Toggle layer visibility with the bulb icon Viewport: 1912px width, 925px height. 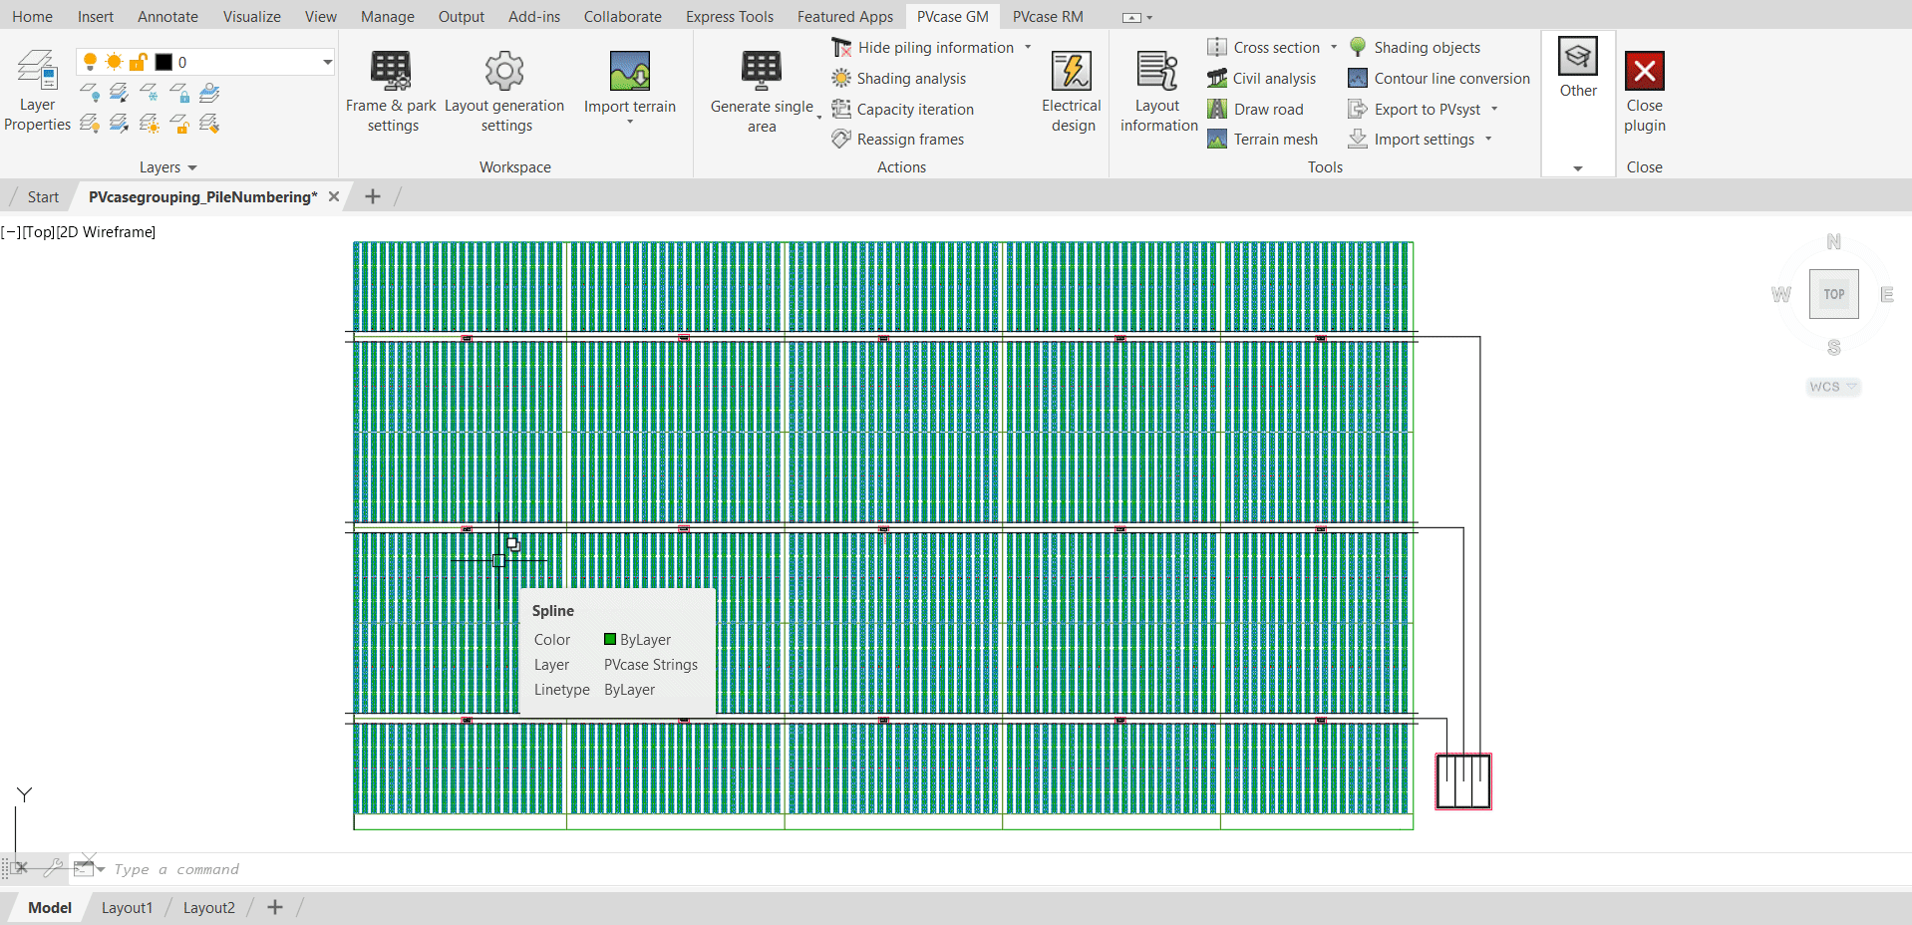click(x=90, y=61)
